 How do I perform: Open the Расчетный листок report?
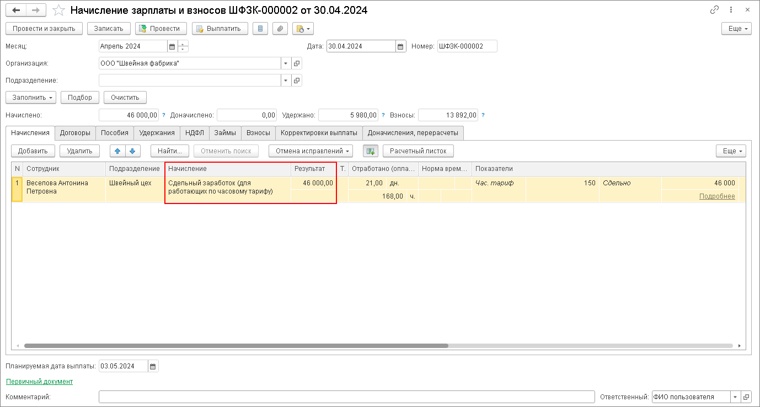(418, 151)
